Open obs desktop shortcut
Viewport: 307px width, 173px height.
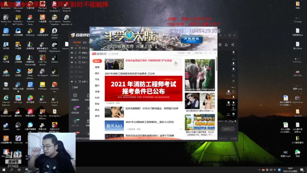pyautogui.click(x=18, y=126)
